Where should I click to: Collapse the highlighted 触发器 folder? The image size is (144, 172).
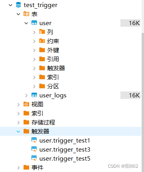(x=18, y=132)
